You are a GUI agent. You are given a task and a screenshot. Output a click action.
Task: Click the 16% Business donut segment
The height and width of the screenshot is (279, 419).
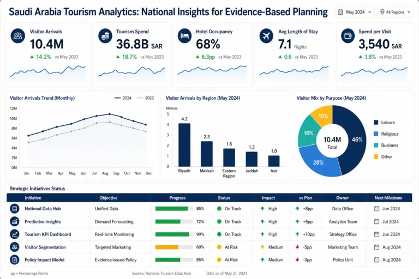[x=308, y=133]
